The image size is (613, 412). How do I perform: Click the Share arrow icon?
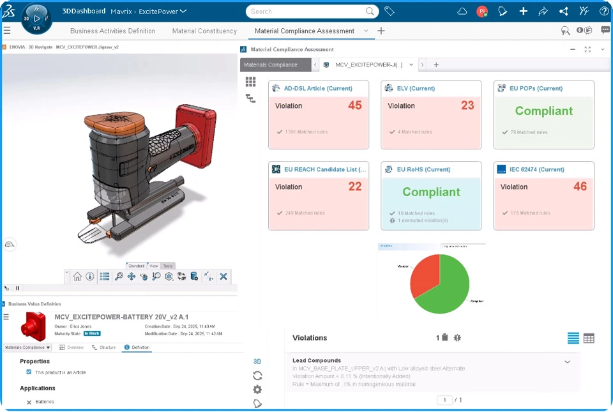click(x=543, y=11)
